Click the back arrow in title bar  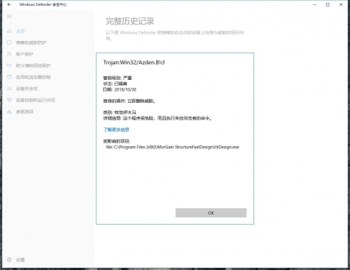[9, 4]
